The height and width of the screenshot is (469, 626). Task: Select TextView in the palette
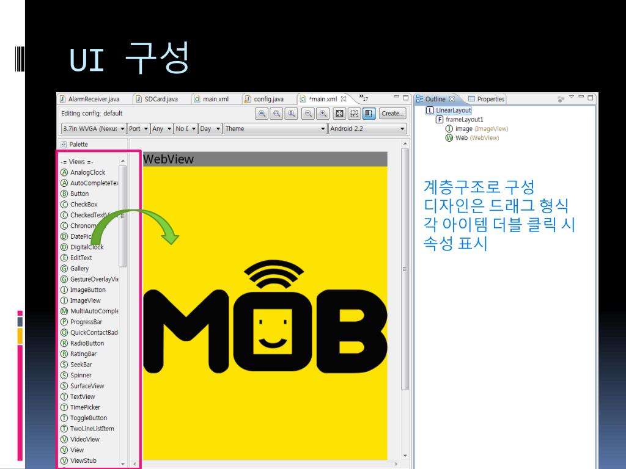coord(78,397)
